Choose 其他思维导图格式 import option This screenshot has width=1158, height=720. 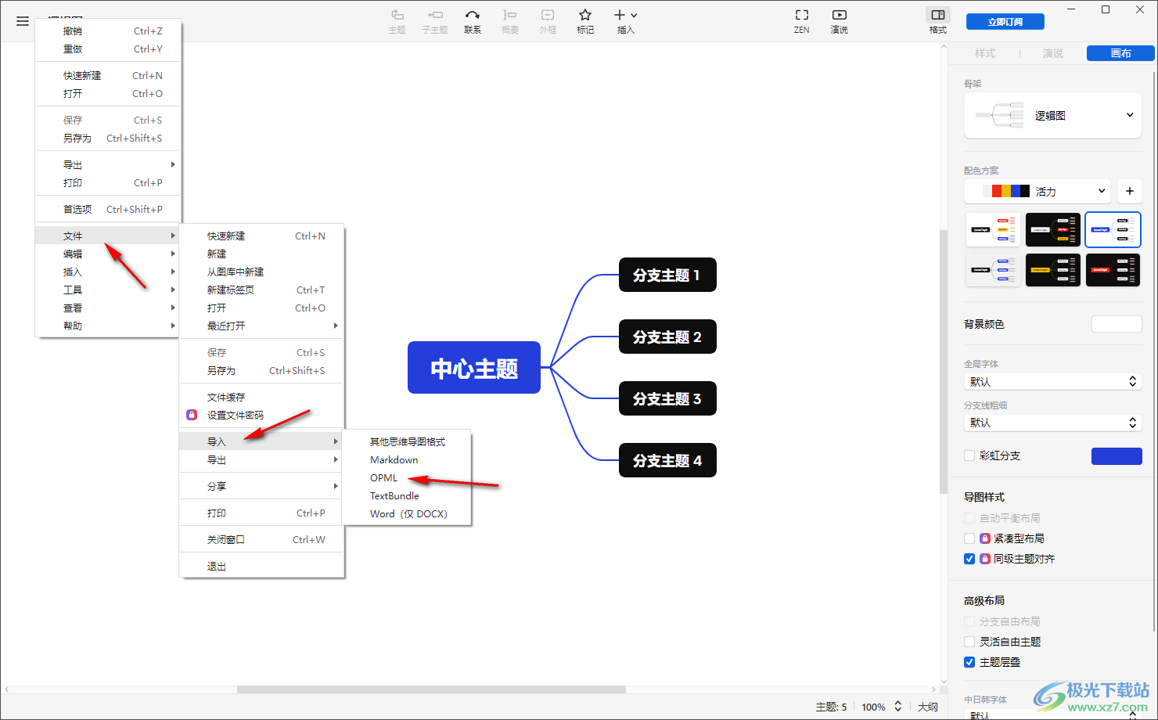(407, 441)
